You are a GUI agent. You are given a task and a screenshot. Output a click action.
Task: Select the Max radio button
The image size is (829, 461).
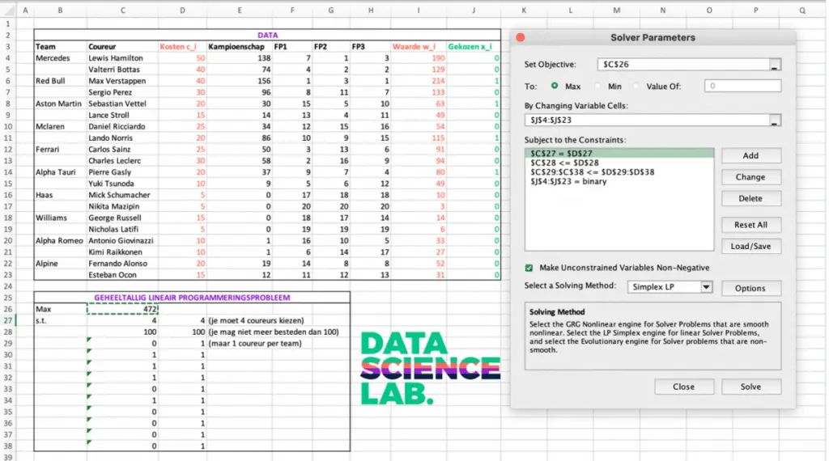point(554,86)
